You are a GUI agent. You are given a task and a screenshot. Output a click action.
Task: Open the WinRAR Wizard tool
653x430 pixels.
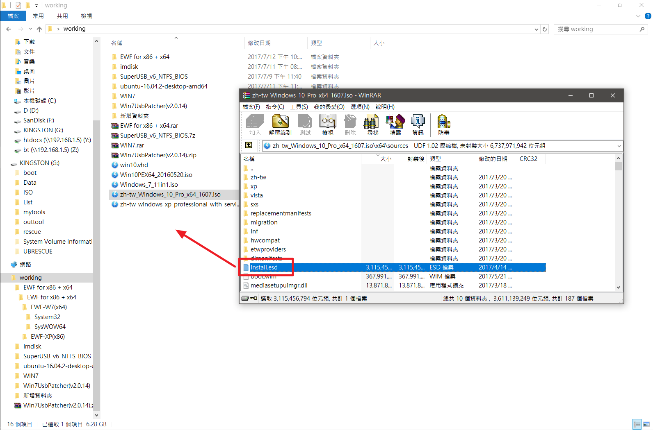point(395,124)
